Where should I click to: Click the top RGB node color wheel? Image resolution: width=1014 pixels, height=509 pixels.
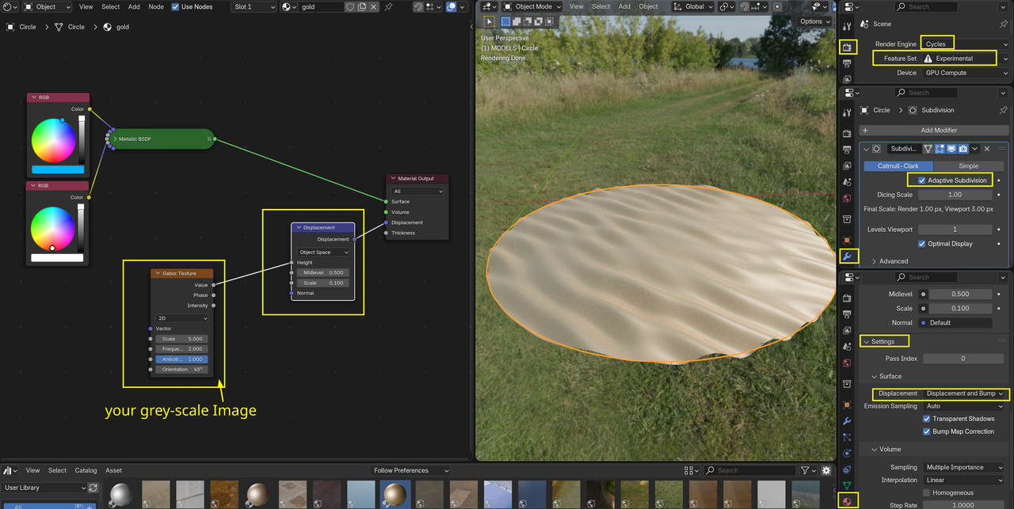pyautogui.click(x=53, y=140)
